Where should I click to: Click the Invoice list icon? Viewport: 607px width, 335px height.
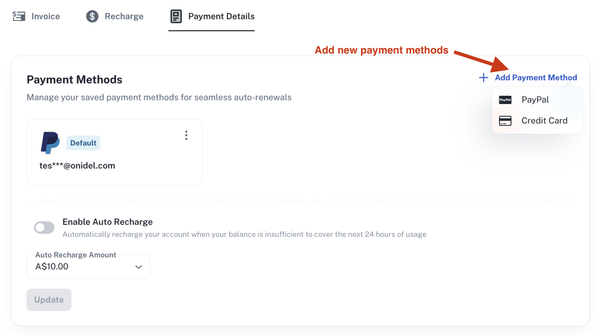tap(19, 16)
